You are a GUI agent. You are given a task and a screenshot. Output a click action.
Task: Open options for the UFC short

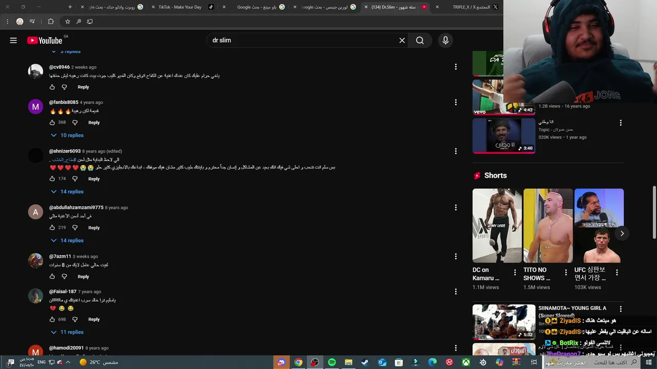616,273
